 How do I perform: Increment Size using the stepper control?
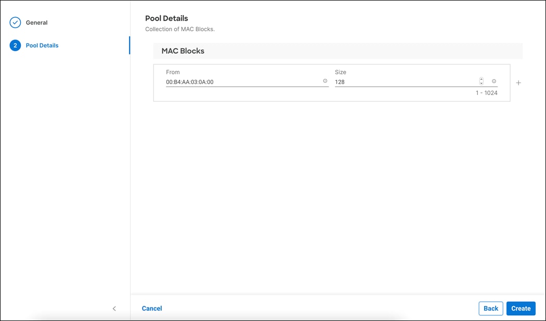point(480,78)
